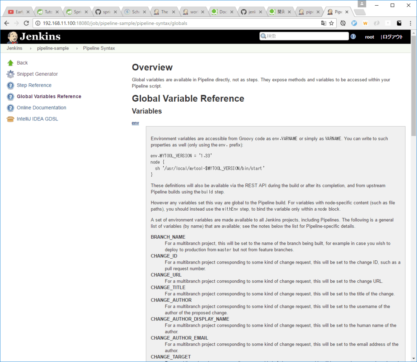Click the Step Reference help icon
This screenshot has width=417, height=362.
tap(10, 85)
